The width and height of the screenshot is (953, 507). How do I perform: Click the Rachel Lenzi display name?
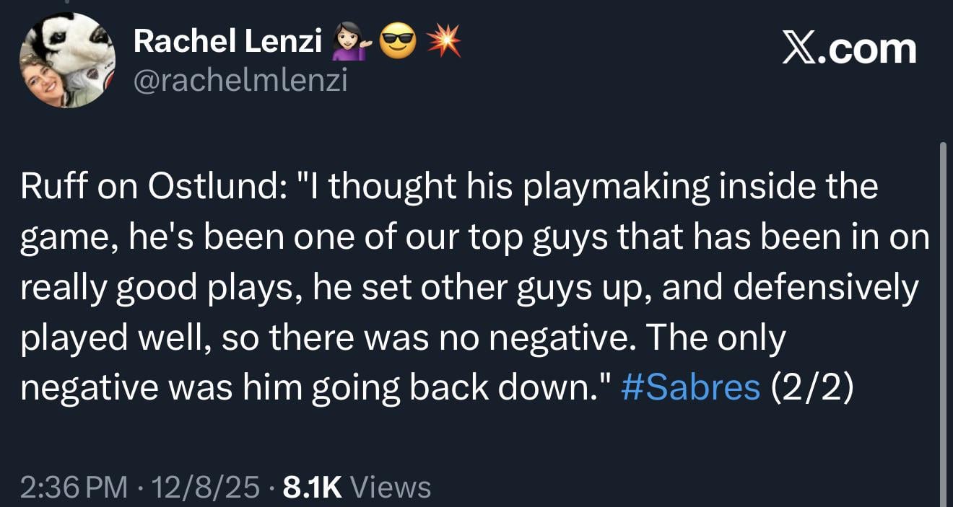227,44
